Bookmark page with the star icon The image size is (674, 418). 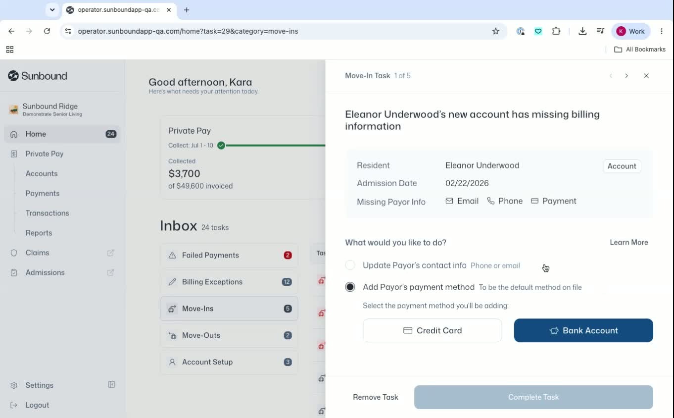pos(496,31)
